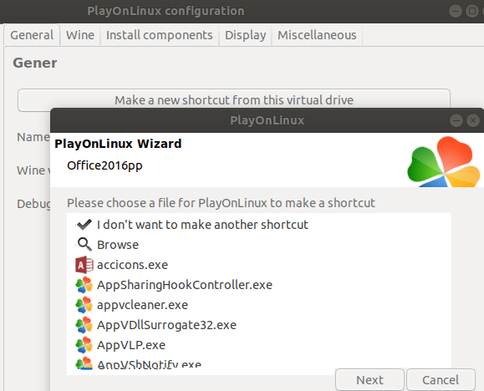Viewport: 484px width, 391px height.
Task: Open the Display tab
Action: click(246, 35)
